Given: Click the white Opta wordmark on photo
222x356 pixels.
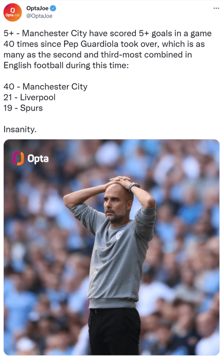Looking at the screenshot, I should [38, 158].
